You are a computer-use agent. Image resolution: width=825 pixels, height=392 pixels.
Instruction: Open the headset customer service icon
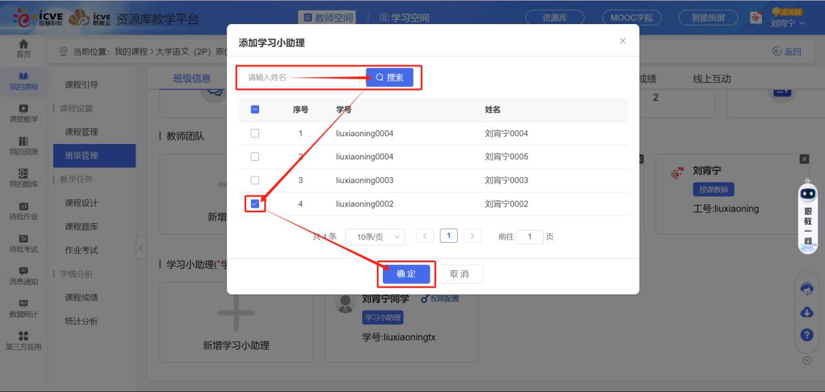(x=806, y=288)
